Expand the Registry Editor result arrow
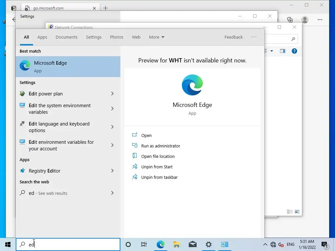This screenshot has width=335, height=251. click(x=113, y=171)
